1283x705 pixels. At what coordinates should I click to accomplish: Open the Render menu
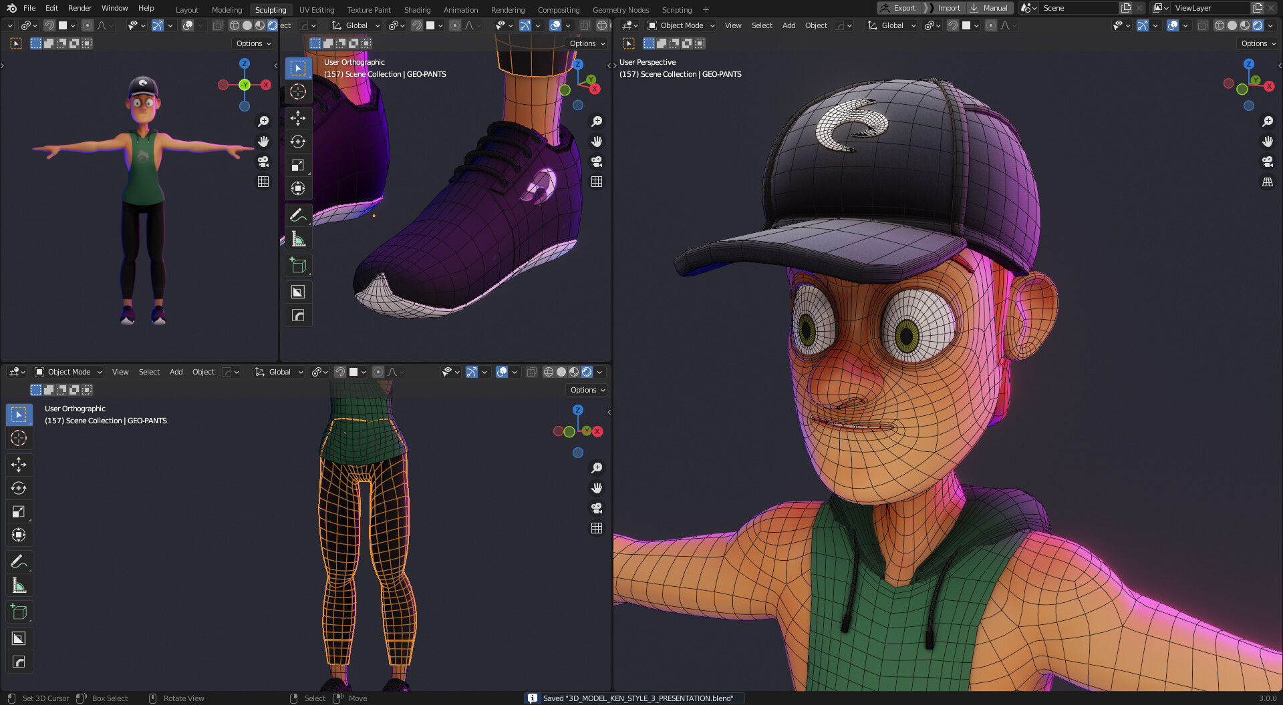[x=80, y=8]
